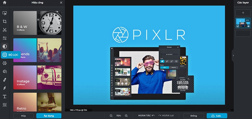
Task: Click the Instage vintage car thumbnail
Action: pyautogui.click(x=49, y=77)
